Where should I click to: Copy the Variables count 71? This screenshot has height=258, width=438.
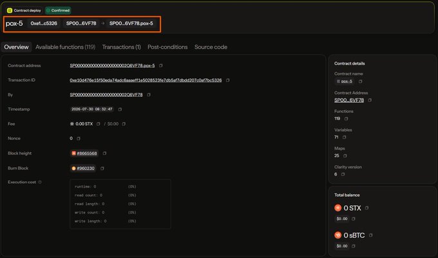click(344, 137)
